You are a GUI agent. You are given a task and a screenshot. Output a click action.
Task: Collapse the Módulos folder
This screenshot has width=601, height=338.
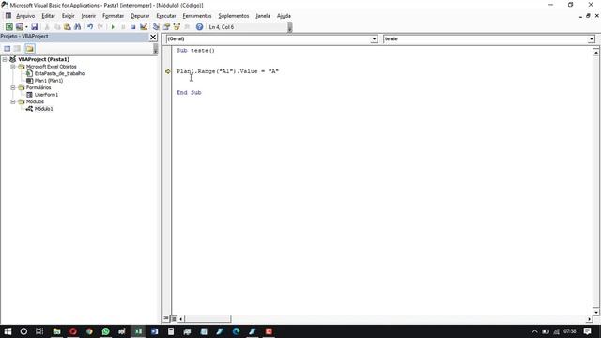13,101
